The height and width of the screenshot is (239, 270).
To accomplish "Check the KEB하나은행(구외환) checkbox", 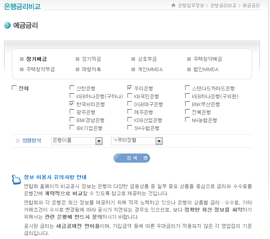I will pos(187,95).
